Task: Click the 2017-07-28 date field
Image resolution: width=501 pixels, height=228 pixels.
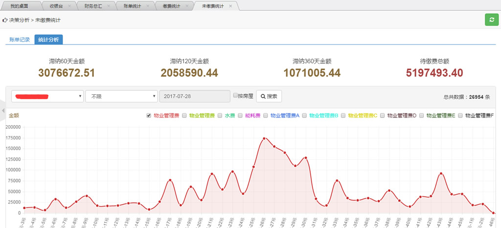Action: click(195, 96)
